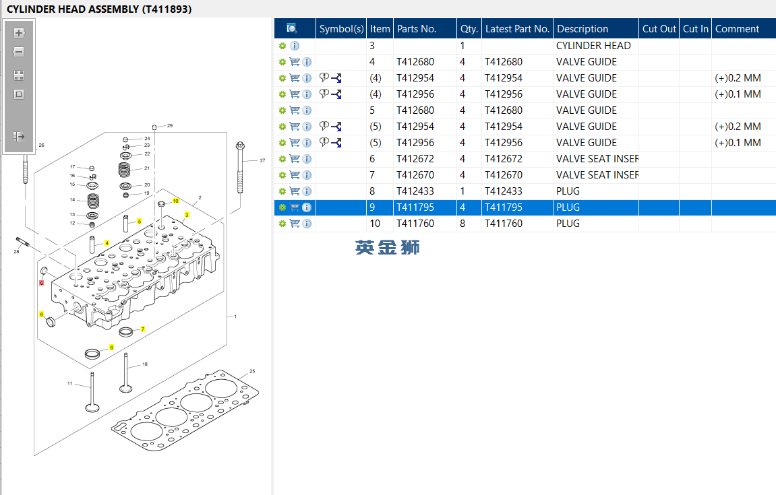This screenshot has height=495, width=776.
Task: Click the single-square fit view icon
Action: point(19,94)
